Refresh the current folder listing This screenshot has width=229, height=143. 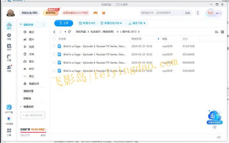click(69, 32)
